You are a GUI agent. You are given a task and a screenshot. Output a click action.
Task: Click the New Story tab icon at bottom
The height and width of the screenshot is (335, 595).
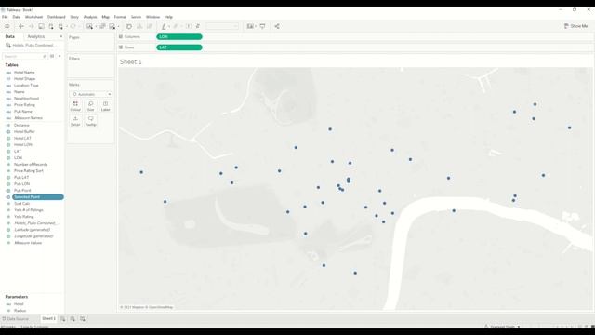point(83,319)
